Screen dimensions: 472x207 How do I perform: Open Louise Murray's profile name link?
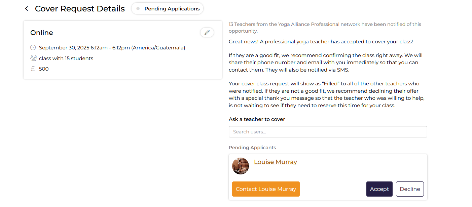tap(276, 162)
